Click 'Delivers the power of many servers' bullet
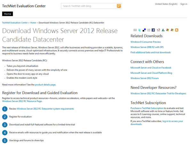Screen dimensions: 192x145 coord(37,70)
